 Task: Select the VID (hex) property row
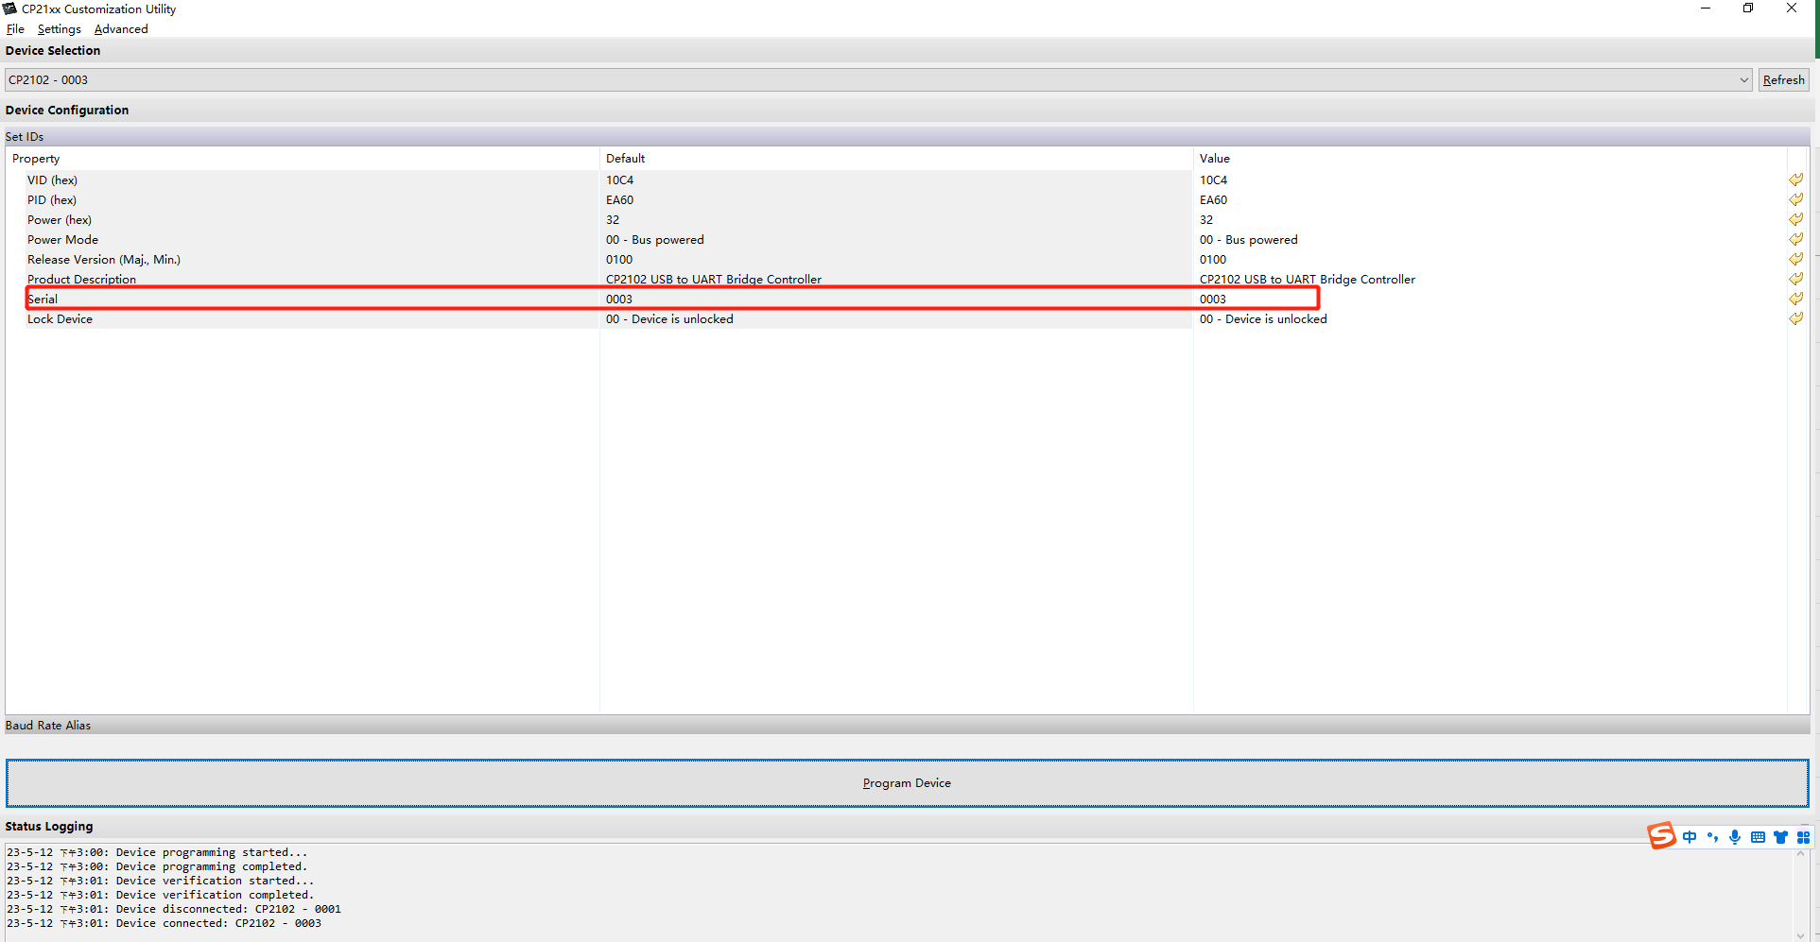(x=52, y=180)
